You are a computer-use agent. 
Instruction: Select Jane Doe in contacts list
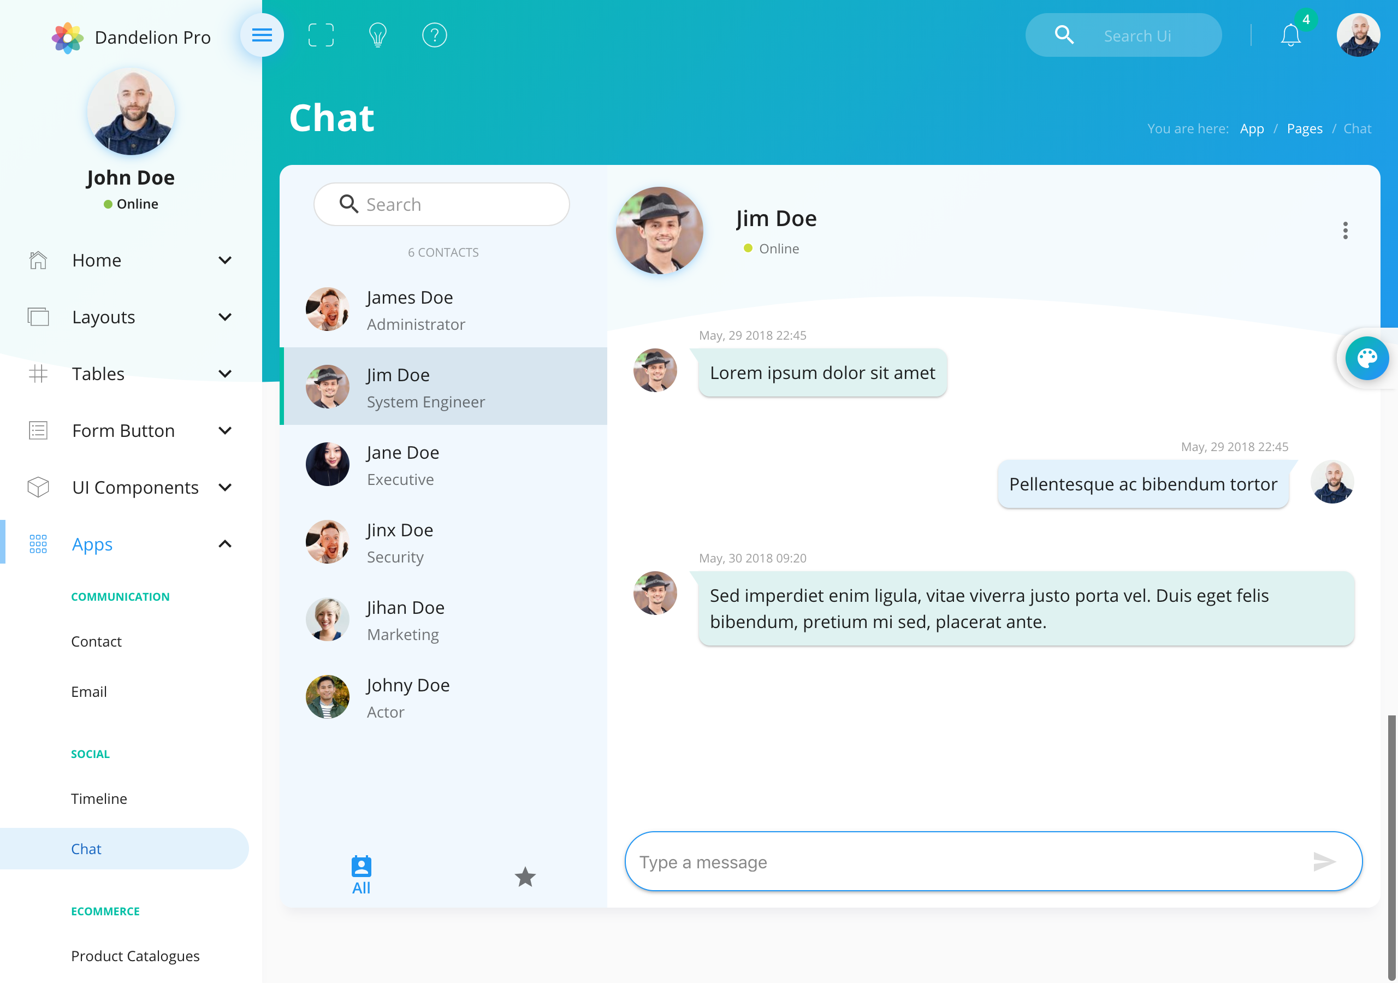(443, 464)
